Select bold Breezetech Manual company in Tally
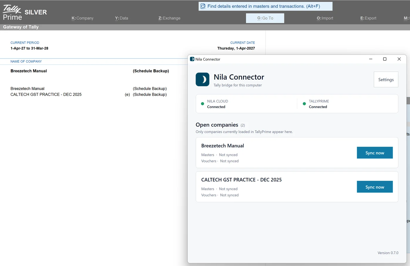The width and height of the screenshot is (410, 266). [x=29, y=71]
